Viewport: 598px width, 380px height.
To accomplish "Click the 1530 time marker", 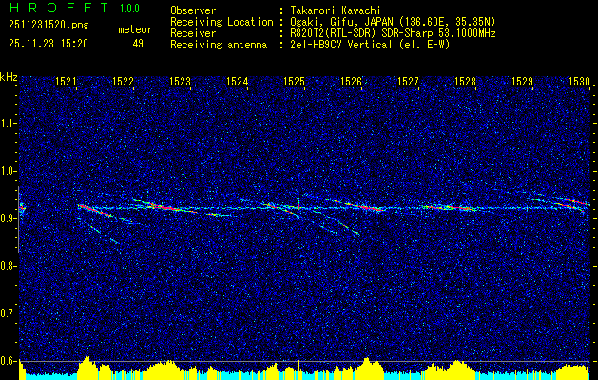I will [x=579, y=81].
